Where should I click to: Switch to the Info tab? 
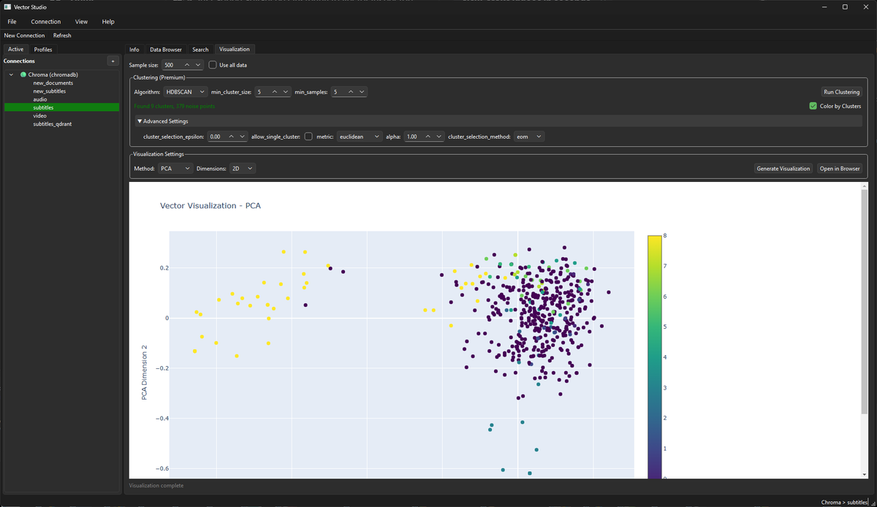(x=134, y=50)
